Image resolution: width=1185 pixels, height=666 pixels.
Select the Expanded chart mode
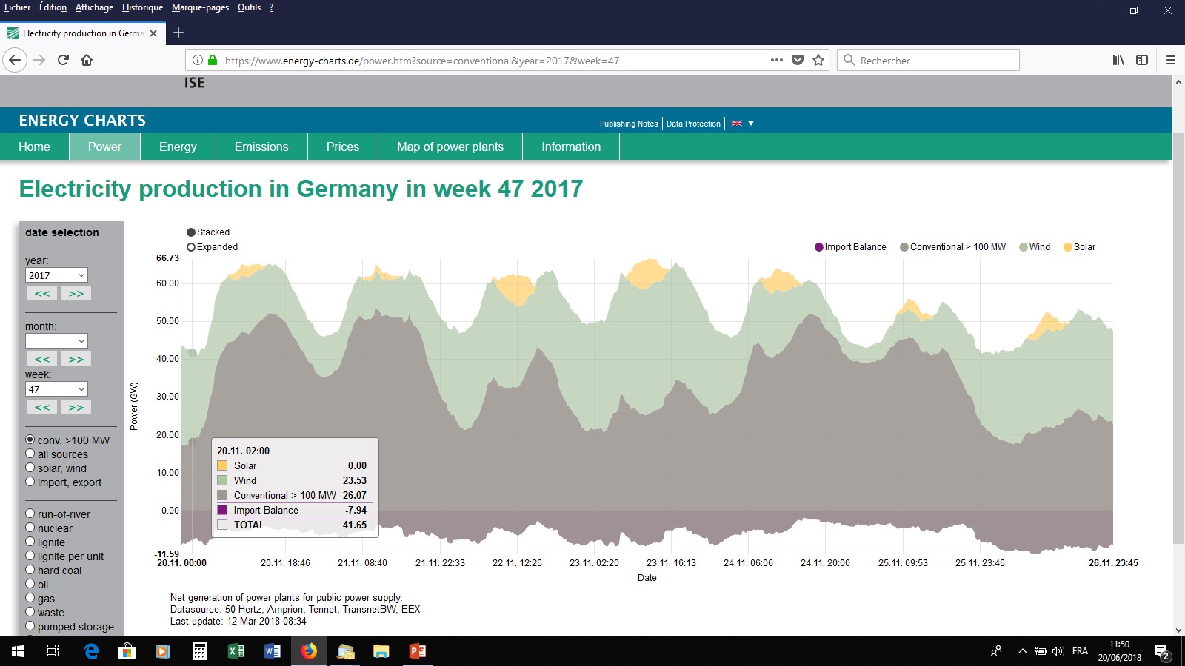pos(212,247)
